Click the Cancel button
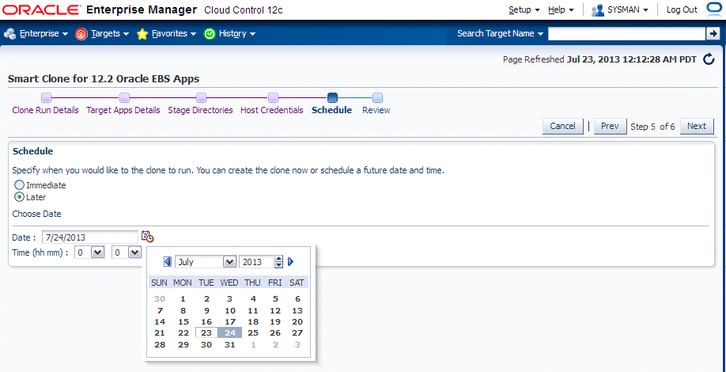The height and width of the screenshot is (372, 726). [x=562, y=126]
